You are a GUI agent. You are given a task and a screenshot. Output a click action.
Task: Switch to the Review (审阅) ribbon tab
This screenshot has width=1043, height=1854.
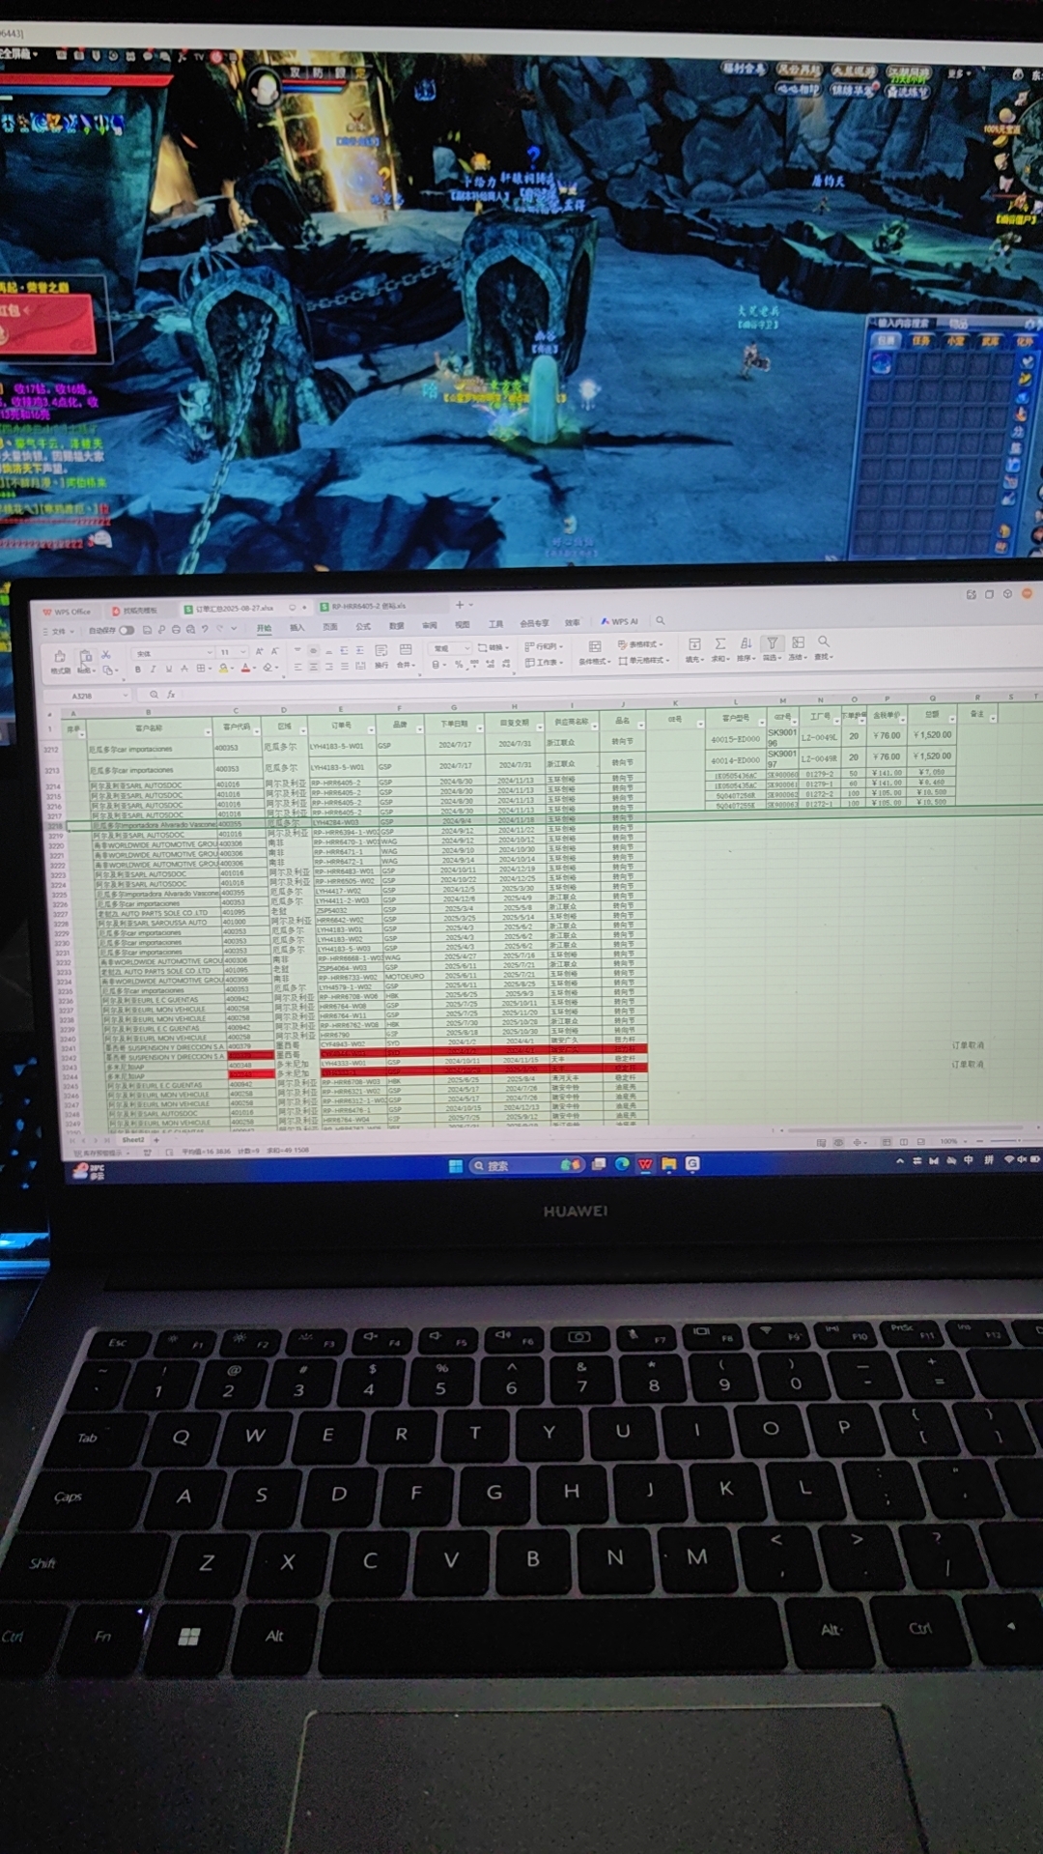tap(430, 625)
